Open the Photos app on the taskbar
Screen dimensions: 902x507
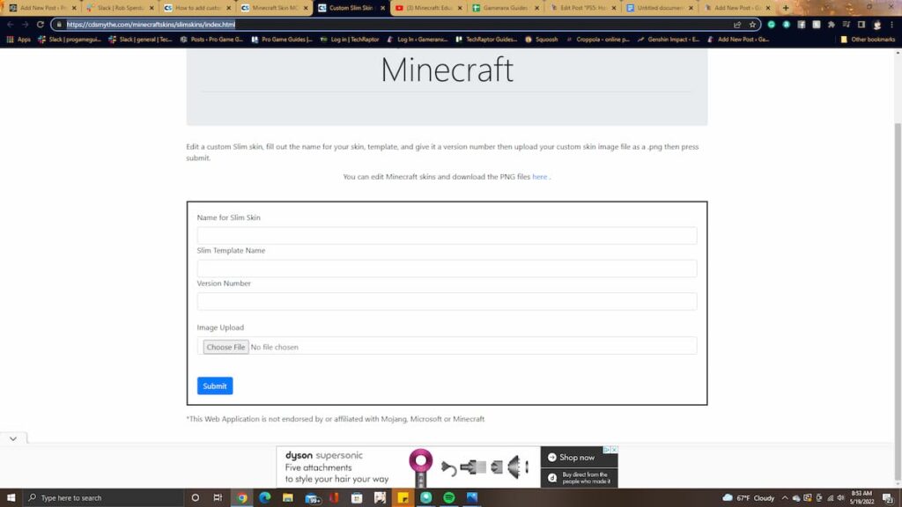pos(472,498)
